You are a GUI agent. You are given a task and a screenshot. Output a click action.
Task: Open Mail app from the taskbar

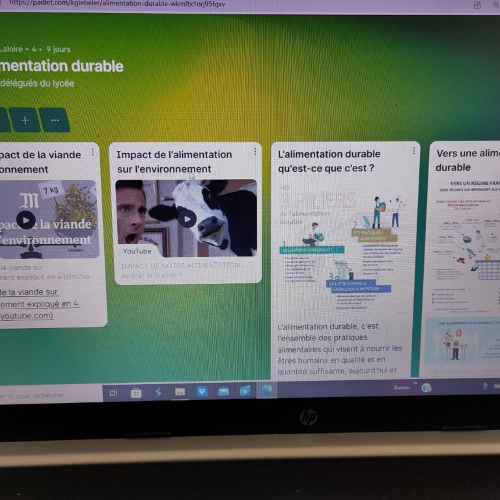tap(223, 391)
